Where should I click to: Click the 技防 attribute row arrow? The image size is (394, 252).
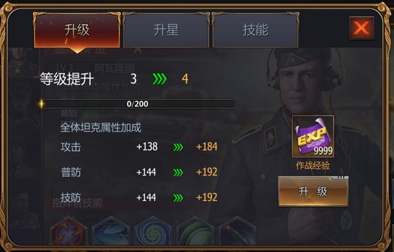[x=178, y=198]
